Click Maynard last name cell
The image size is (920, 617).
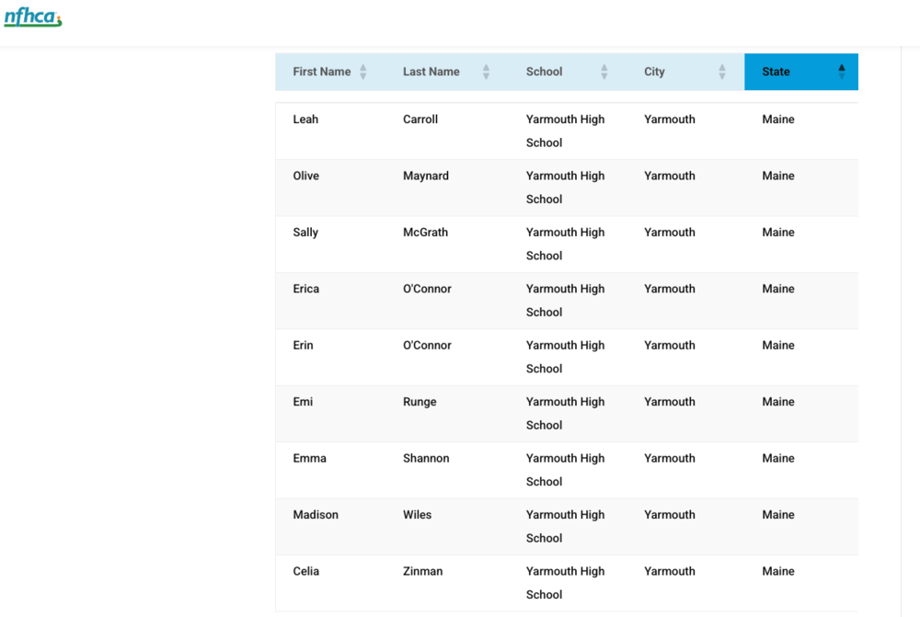(x=426, y=176)
